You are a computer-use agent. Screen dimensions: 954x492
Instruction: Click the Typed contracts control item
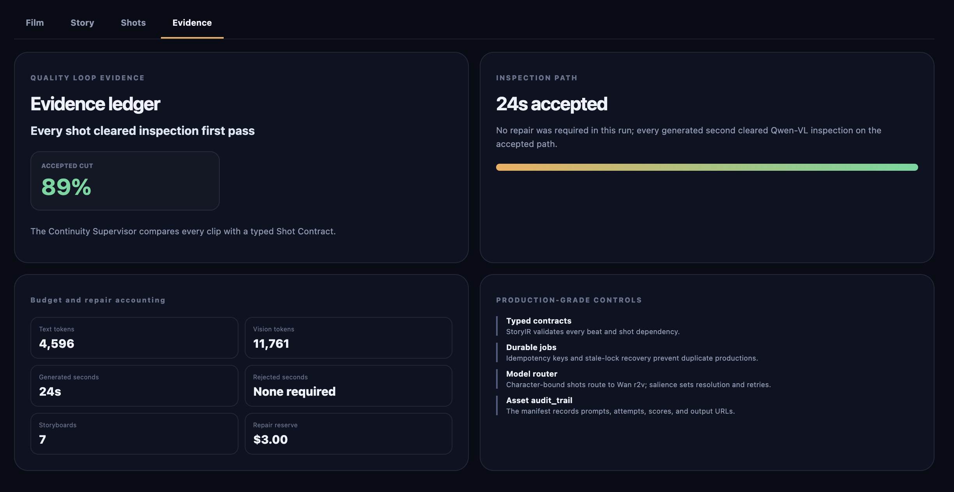tap(588, 326)
